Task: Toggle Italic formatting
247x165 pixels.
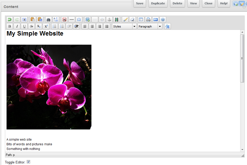Action: (17, 26)
